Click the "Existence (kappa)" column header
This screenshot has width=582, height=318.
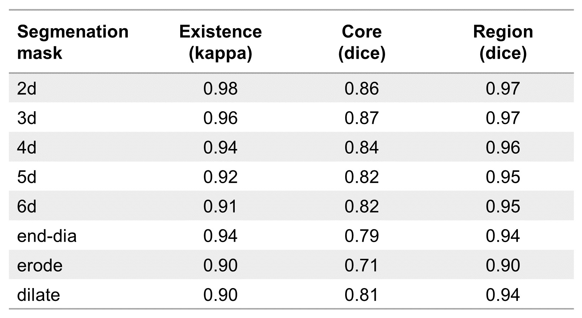(x=220, y=42)
